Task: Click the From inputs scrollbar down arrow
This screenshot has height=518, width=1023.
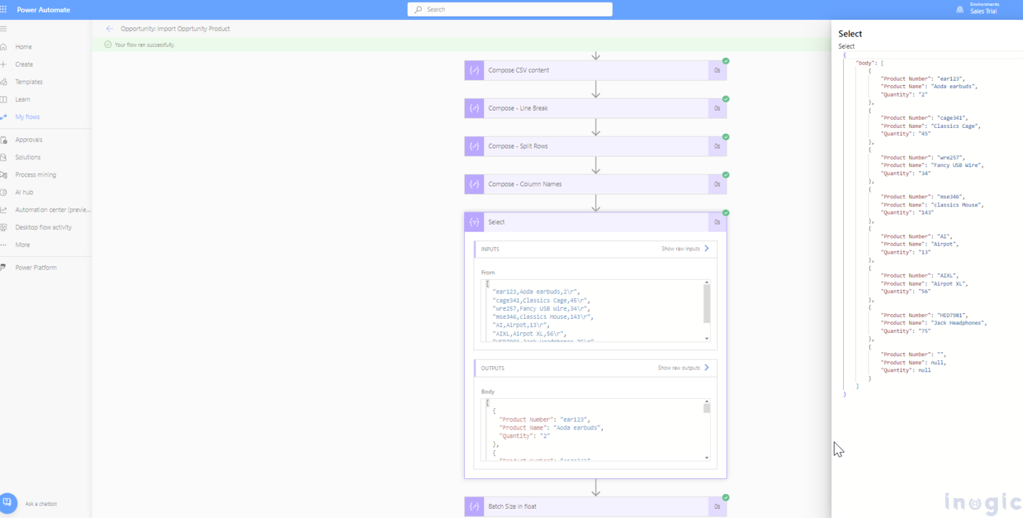Action: tap(707, 338)
